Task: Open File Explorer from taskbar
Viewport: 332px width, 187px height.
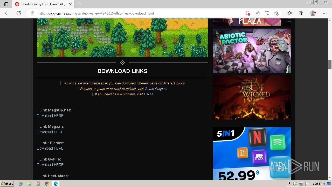Action: [29, 184]
